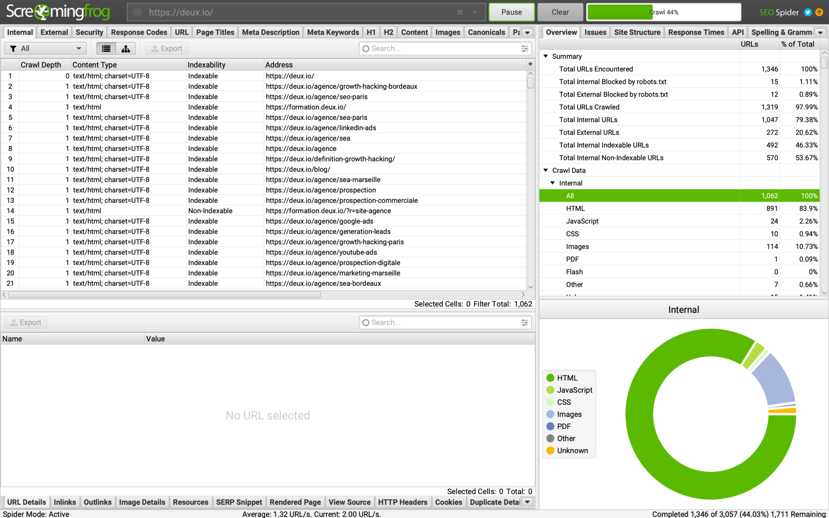Expand more top tabs dropdown arrow
This screenshot has height=518, width=829.
click(527, 32)
